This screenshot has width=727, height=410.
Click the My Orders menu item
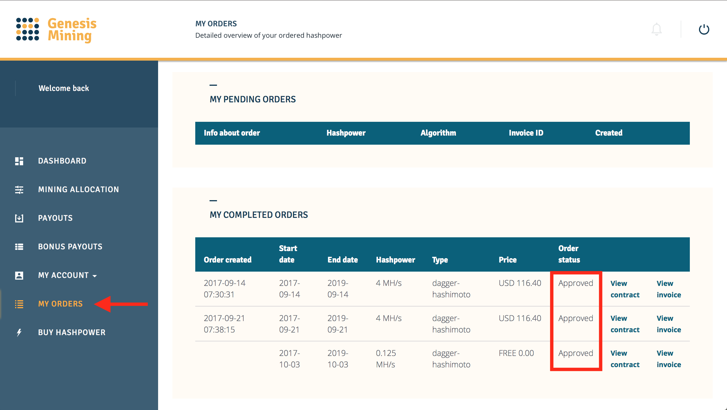coord(59,304)
